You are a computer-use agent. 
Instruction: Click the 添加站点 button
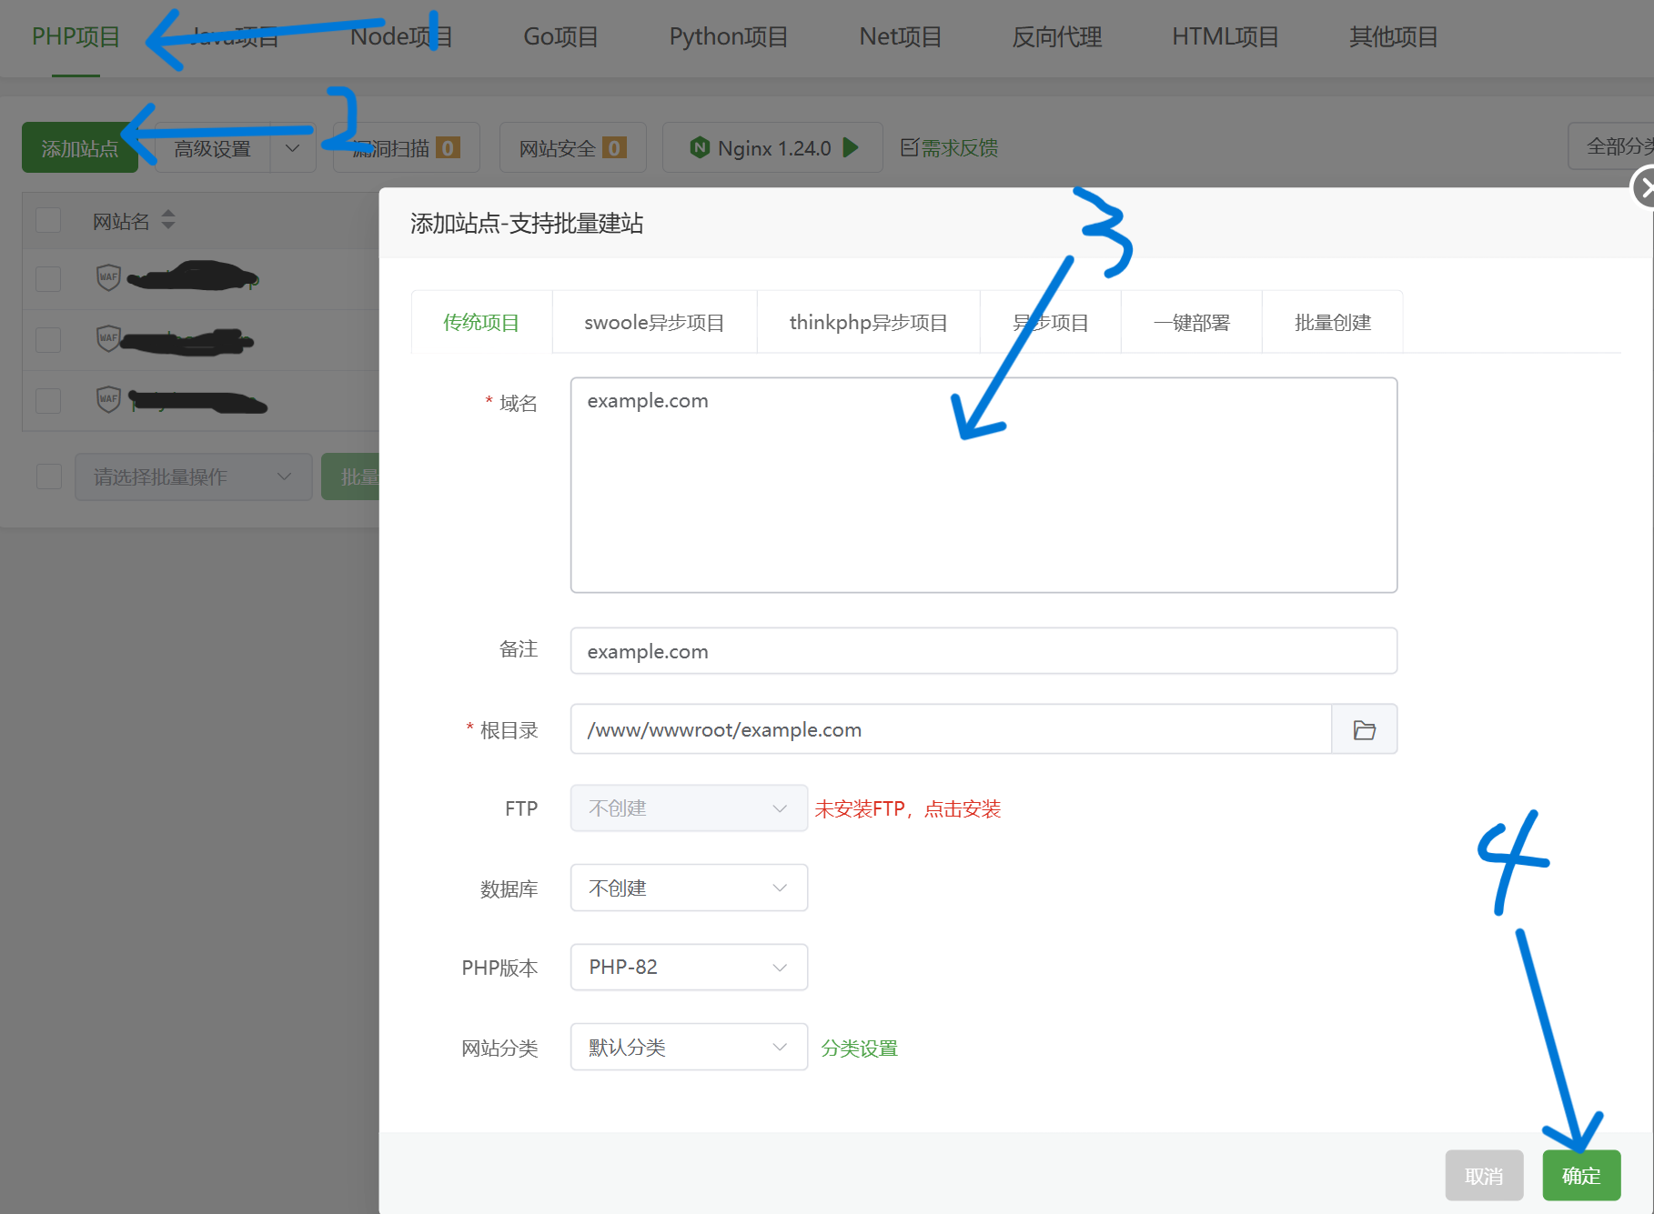point(79,148)
